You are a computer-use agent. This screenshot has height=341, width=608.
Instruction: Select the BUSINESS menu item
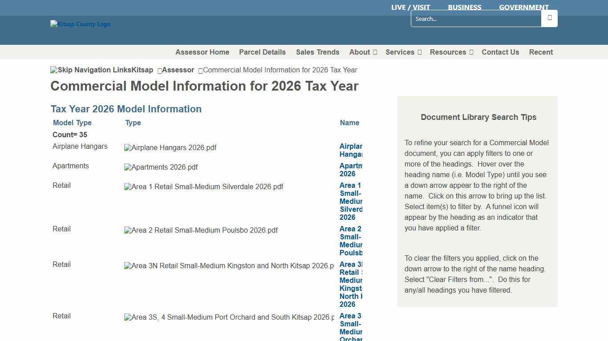pyautogui.click(x=465, y=7)
